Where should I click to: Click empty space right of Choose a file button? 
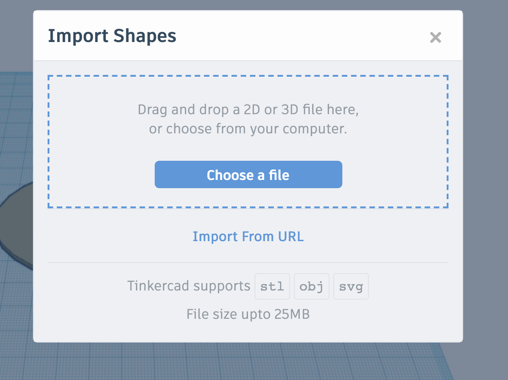[394, 174]
